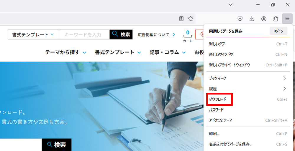Open アドオンとテーマ menu item

click(x=248, y=120)
